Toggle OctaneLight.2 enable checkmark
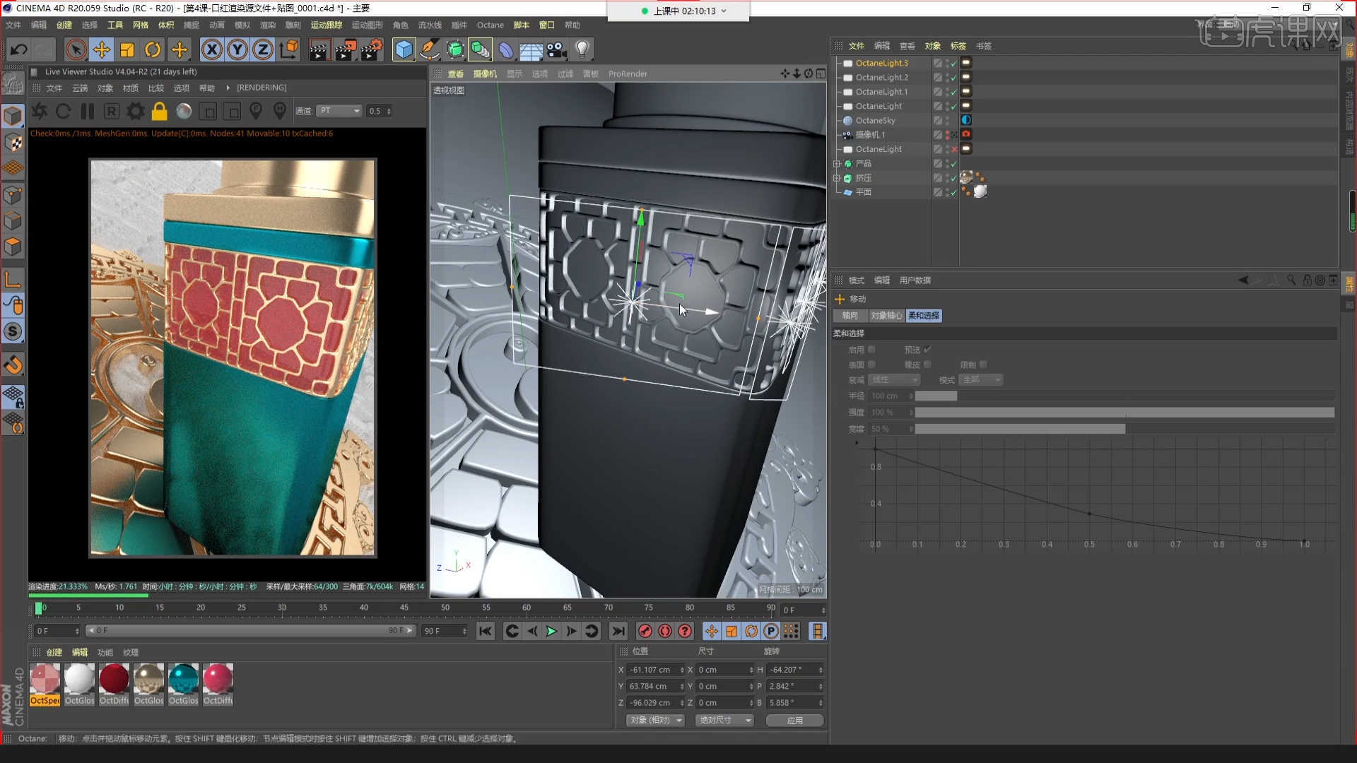 point(954,78)
